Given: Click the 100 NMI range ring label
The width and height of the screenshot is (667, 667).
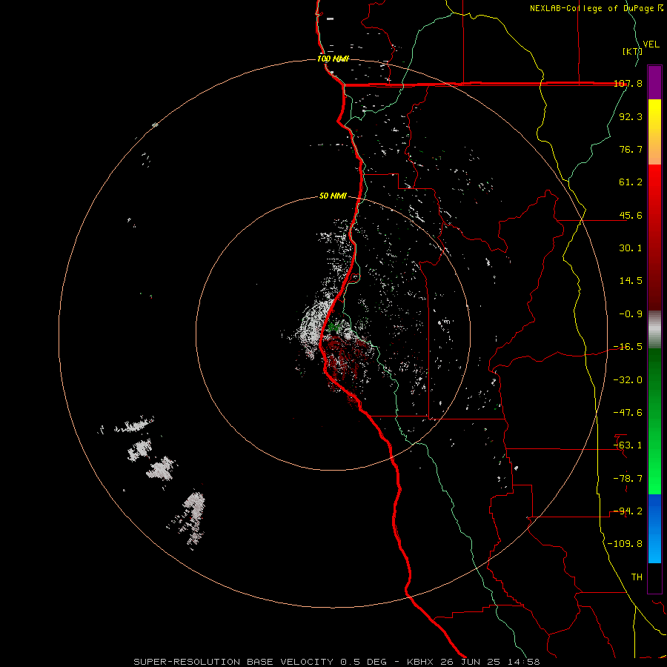Looking at the screenshot, I should (333, 59).
